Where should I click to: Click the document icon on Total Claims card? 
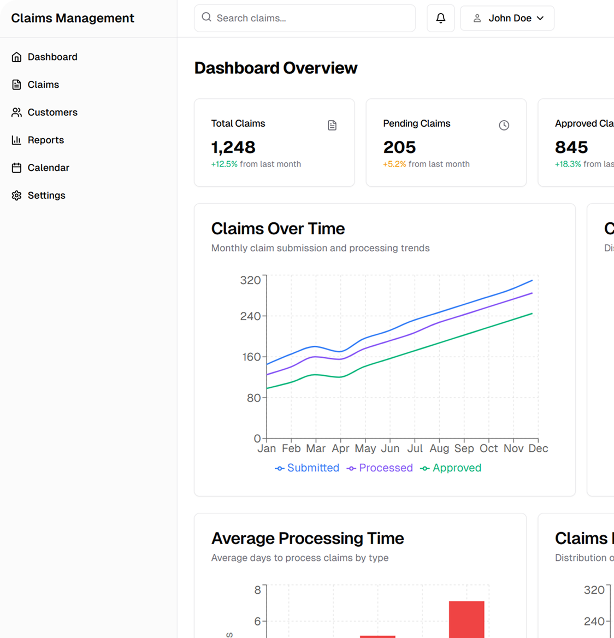(332, 125)
